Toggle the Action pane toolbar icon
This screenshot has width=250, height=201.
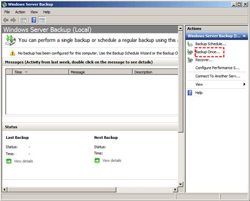[x=42, y=20]
